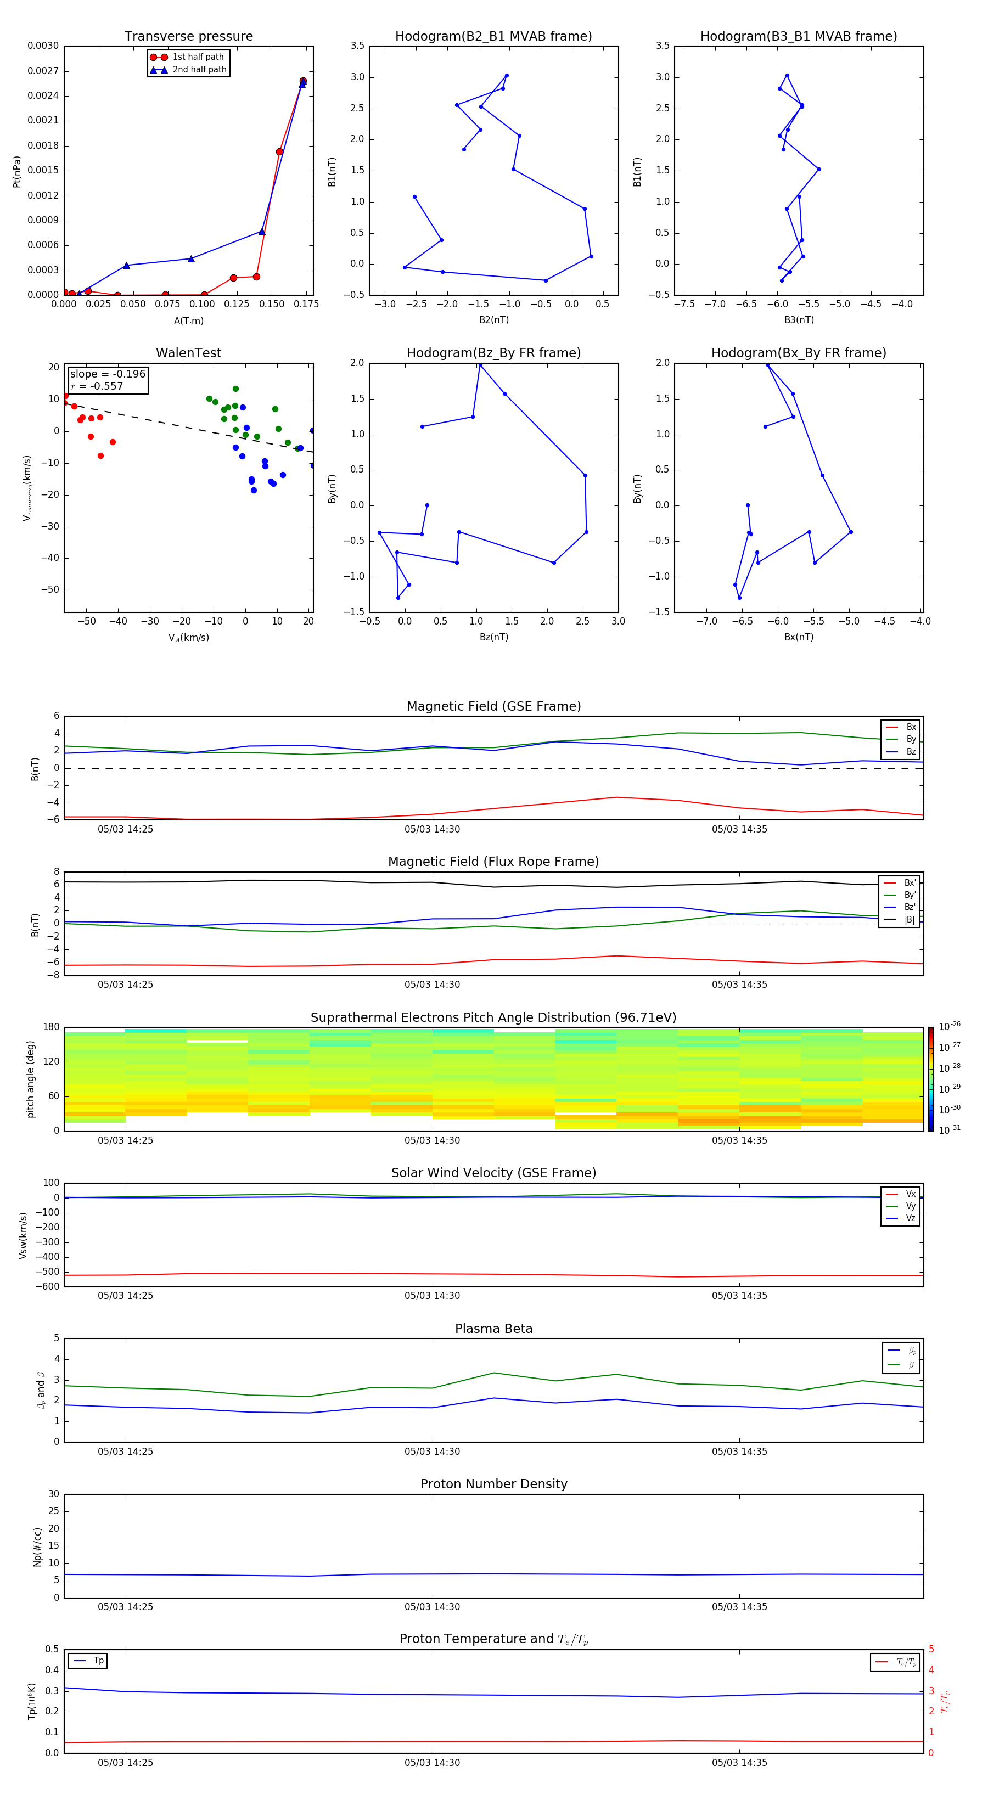Image resolution: width=988 pixels, height=1811 pixels.
Task: Click the green beta legend entry in Plasma Beta
Action: (901, 1365)
